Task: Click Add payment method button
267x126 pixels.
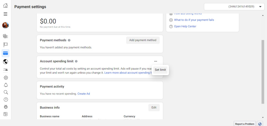Action: (143, 40)
